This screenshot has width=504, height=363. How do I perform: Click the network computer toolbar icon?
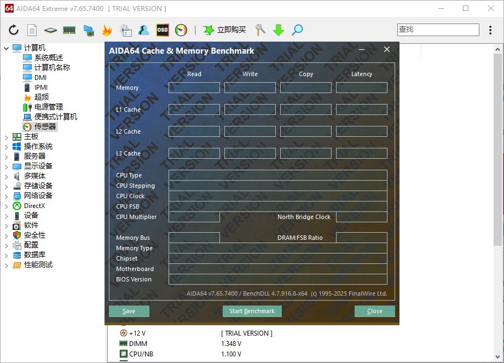89,31
